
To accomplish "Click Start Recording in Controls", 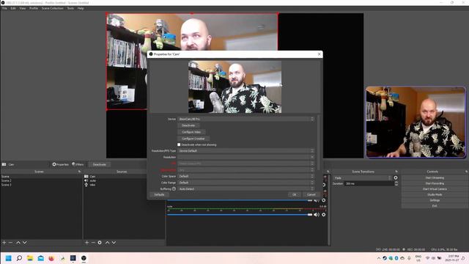I will [435, 183].
